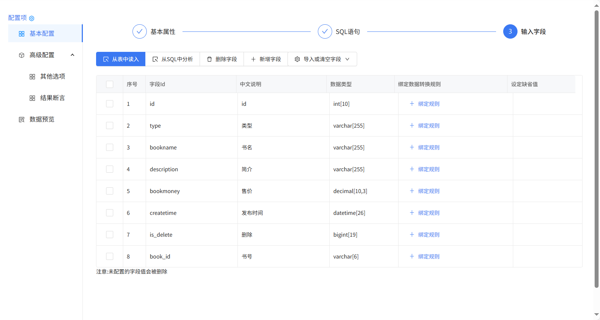
Task: Click the plus icon in the id row
Action: coord(412,104)
